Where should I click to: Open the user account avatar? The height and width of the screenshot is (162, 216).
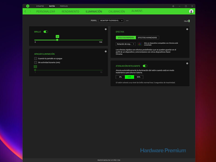click(x=191, y=11)
